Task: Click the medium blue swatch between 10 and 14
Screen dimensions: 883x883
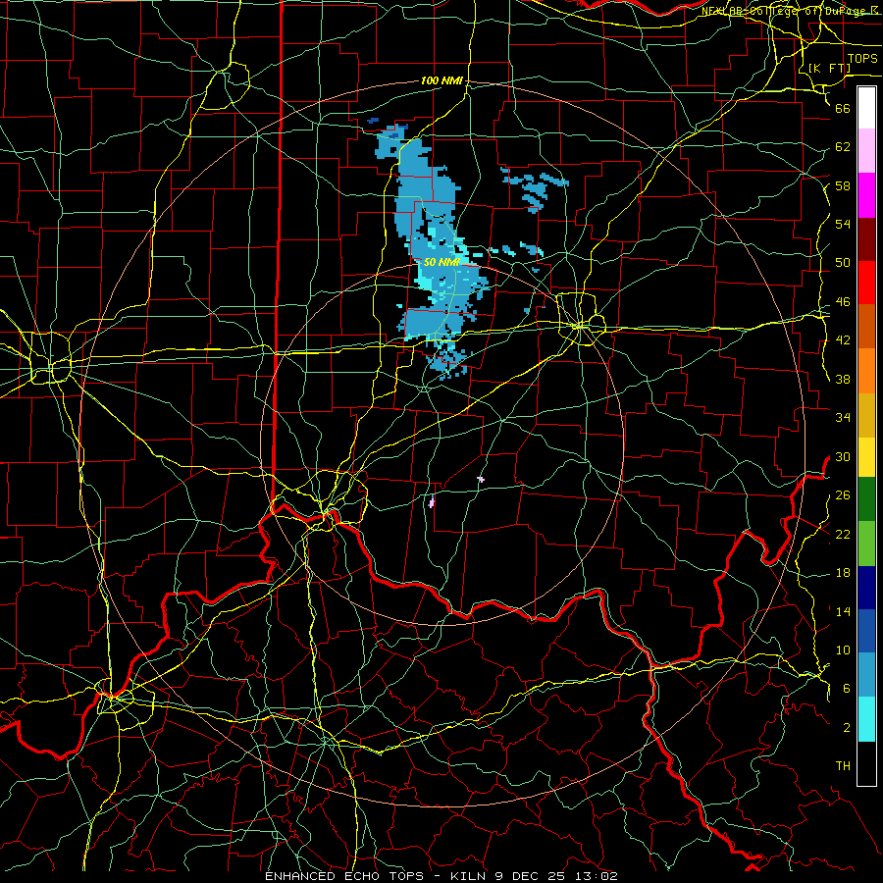Action: coord(866,631)
